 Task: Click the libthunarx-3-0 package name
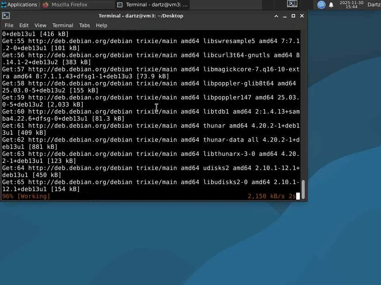(229, 154)
